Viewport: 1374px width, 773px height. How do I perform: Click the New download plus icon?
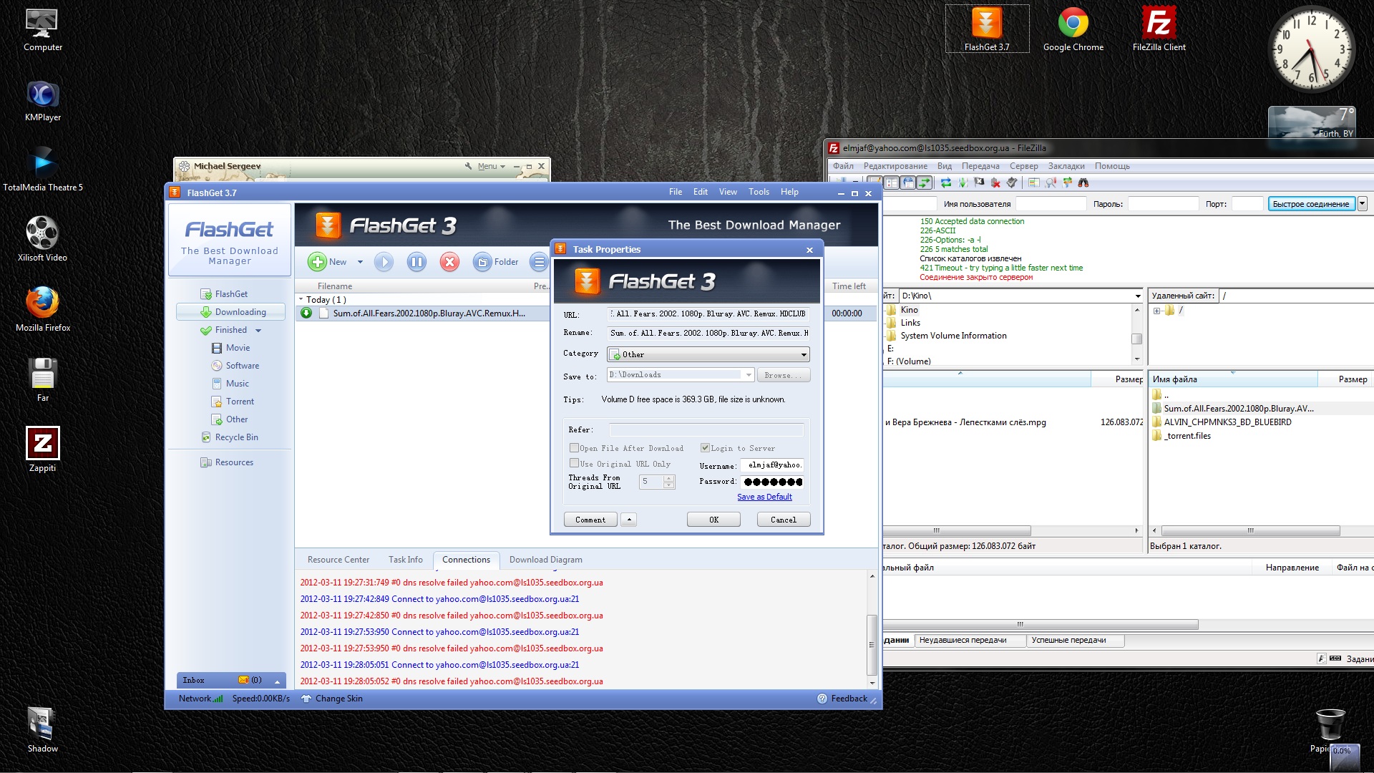(317, 262)
